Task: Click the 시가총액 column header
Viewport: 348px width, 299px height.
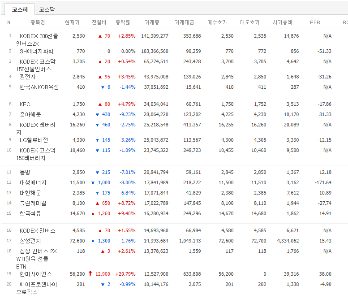Action: tap(282, 22)
